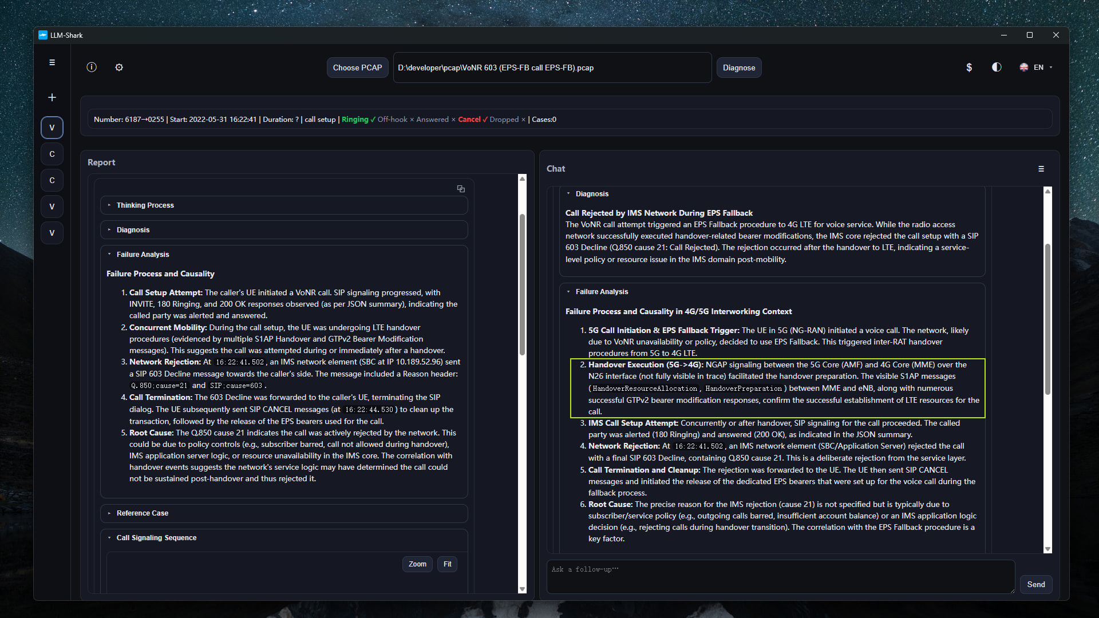Click the Choose PCAP button
This screenshot has height=618, width=1099.
(357, 68)
